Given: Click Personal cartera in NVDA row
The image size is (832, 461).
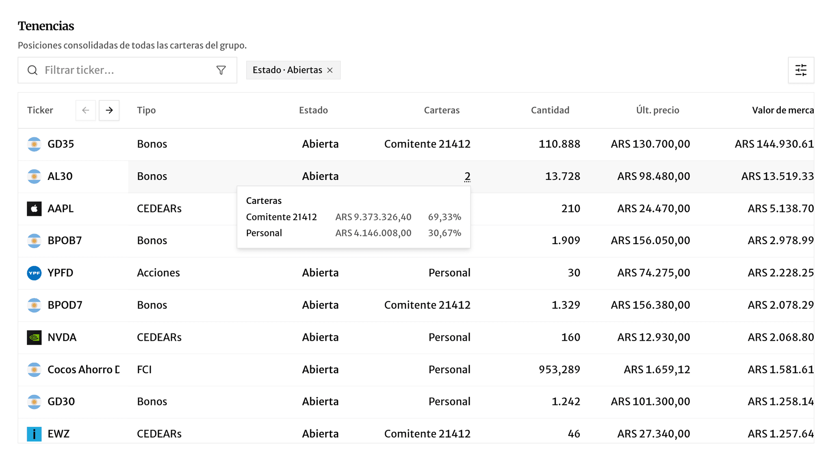Looking at the screenshot, I should click(449, 337).
